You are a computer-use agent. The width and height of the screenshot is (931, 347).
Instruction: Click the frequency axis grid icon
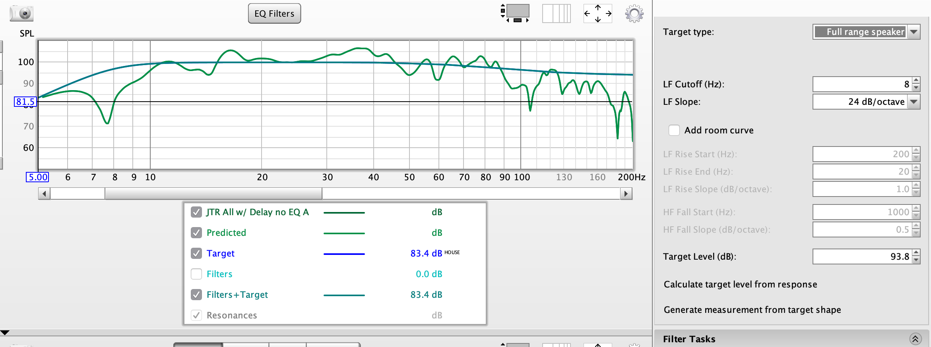556,13
